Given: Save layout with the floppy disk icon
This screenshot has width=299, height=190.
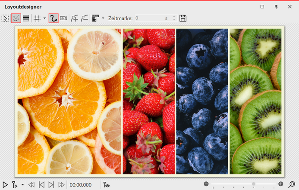Looking at the screenshot, I should (183, 18).
